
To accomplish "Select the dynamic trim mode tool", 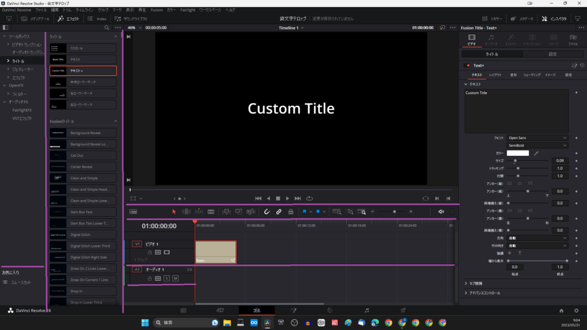I will 199,212.
